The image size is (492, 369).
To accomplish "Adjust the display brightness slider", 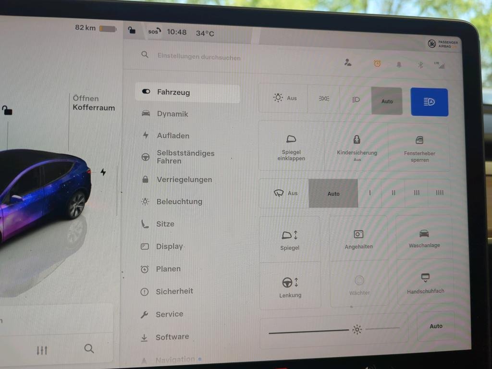I will [x=334, y=330].
